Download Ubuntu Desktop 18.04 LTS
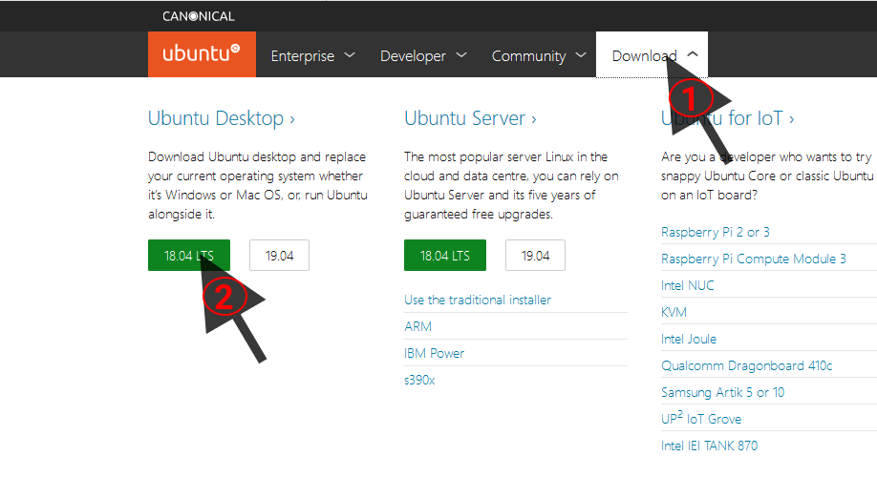This screenshot has height=477, width=877. point(189,256)
